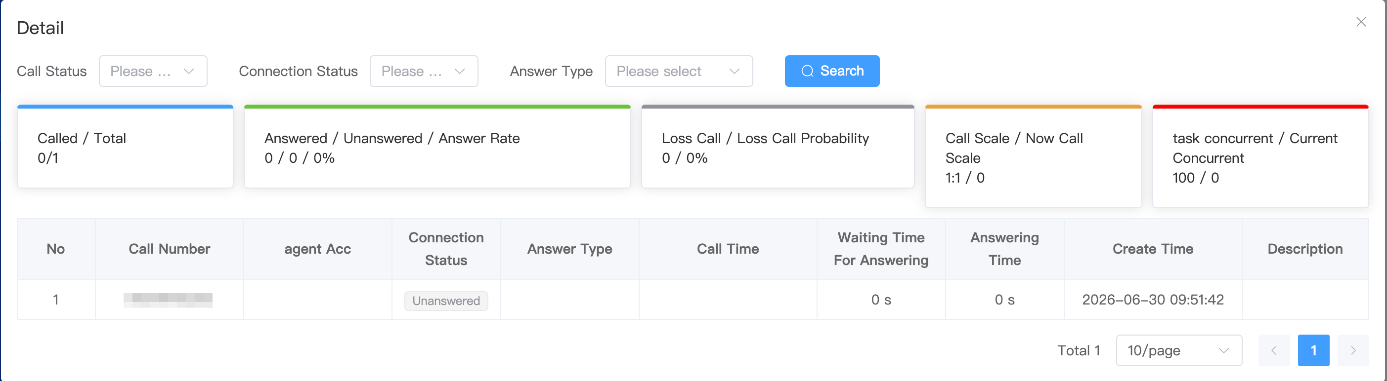Image resolution: width=1387 pixels, height=381 pixels.
Task: Select page 1 in pagination
Action: pyautogui.click(x=1313, y=350)
